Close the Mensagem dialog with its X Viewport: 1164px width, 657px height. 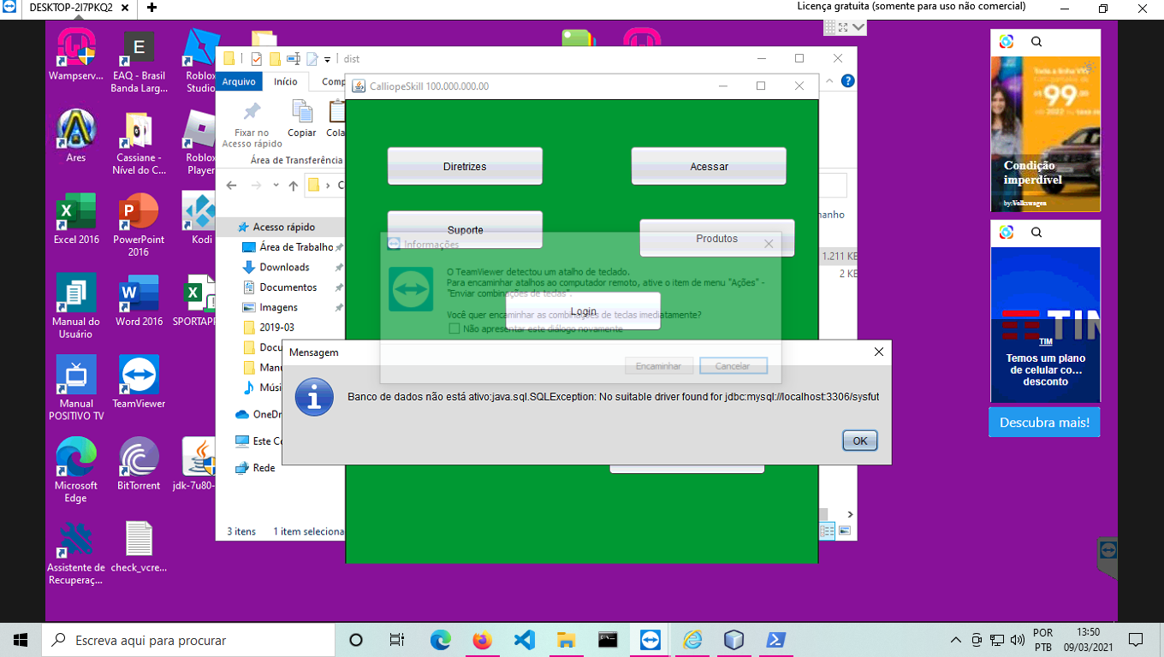[x=879, y=352]
